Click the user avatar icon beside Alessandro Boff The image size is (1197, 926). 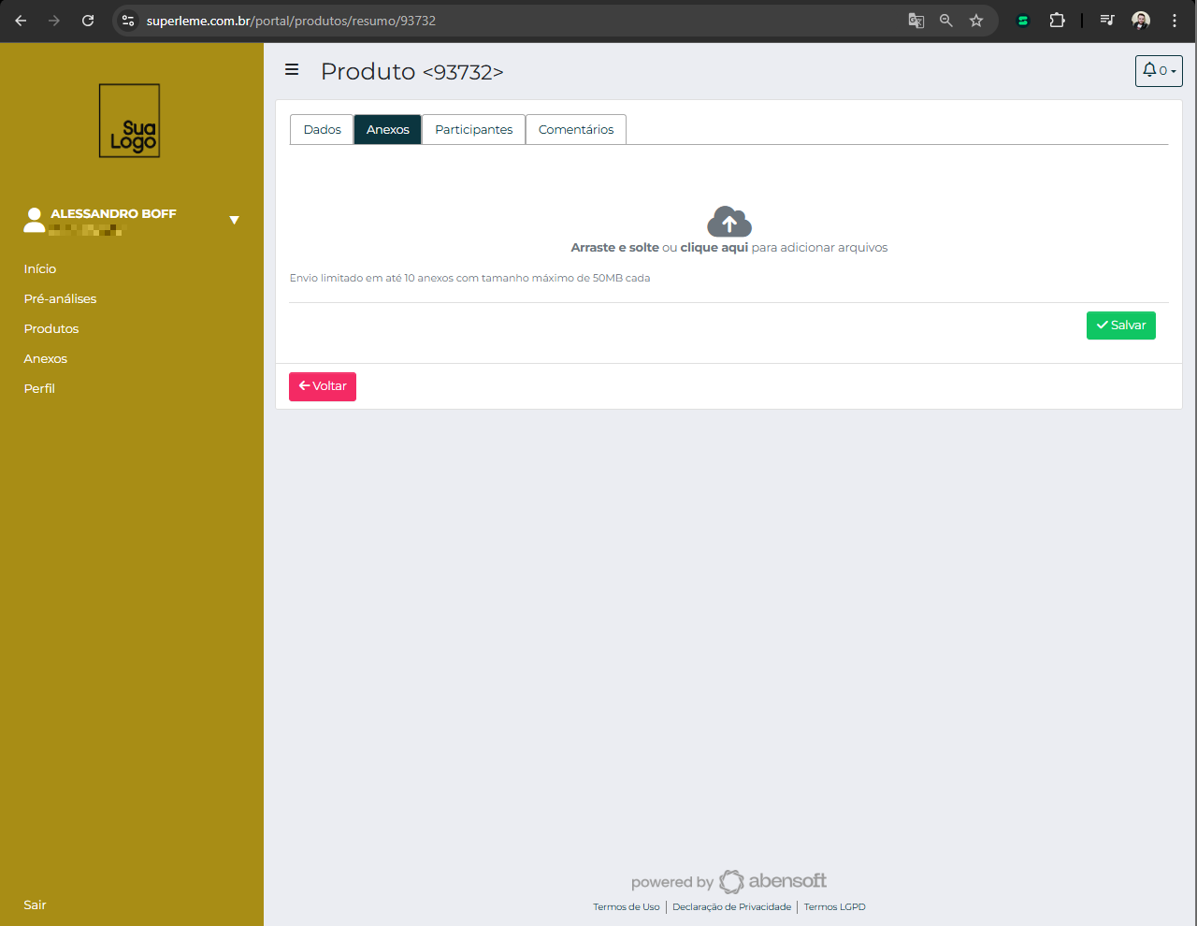click(x=35, y=220)
